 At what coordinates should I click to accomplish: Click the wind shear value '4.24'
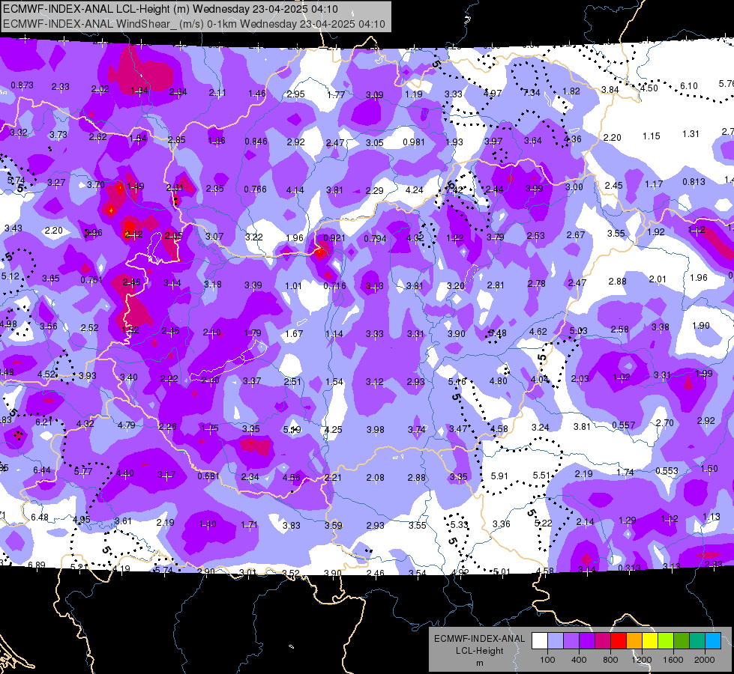[x=415, y=190]
